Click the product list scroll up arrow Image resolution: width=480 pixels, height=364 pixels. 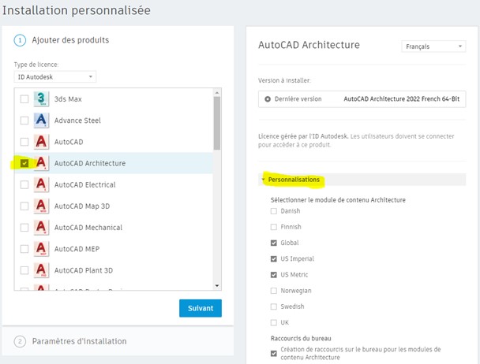coord(217,93)
